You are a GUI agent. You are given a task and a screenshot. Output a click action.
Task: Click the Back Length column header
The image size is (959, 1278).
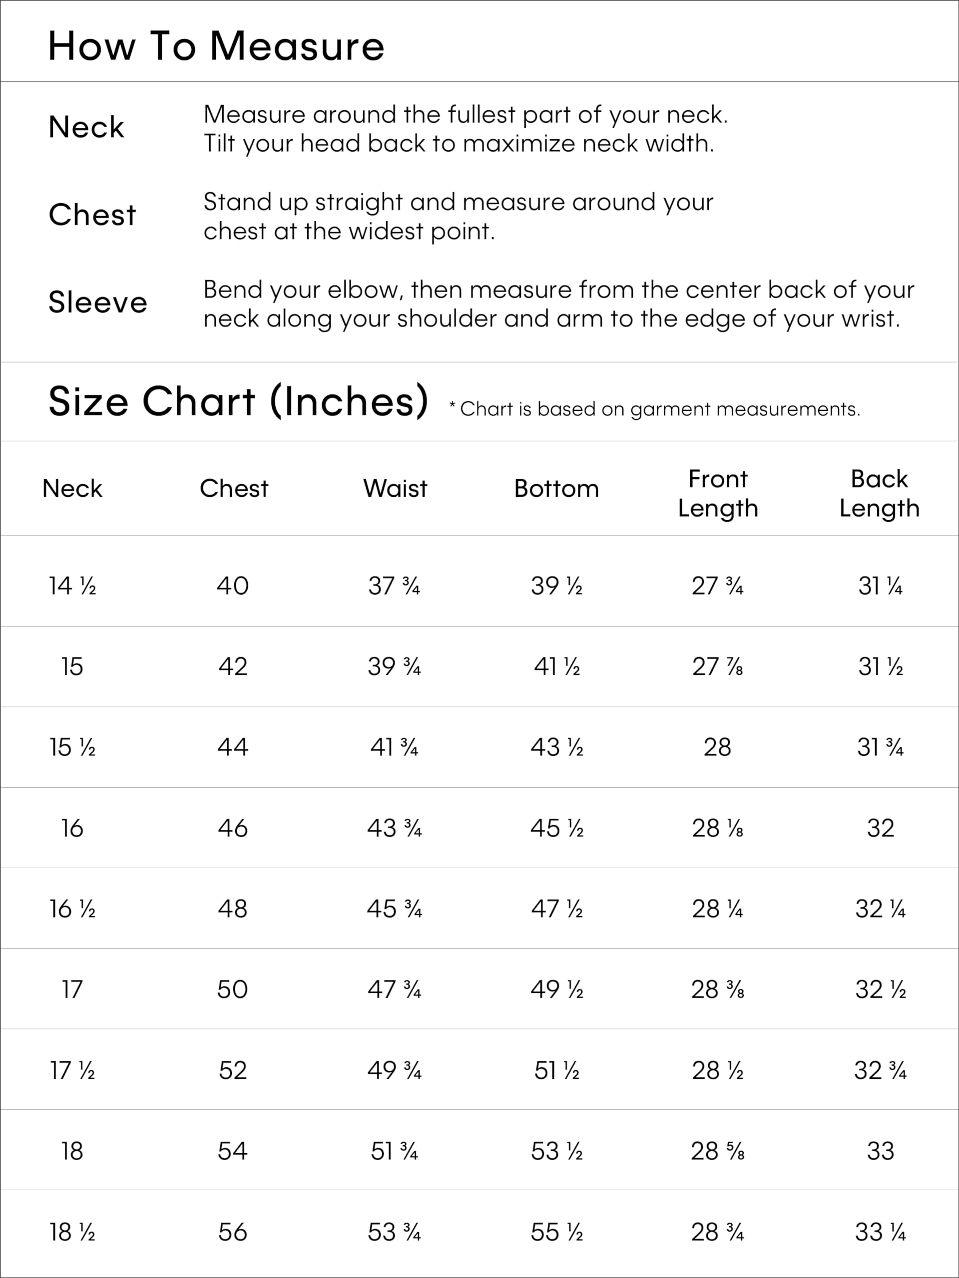click(879, 493)
